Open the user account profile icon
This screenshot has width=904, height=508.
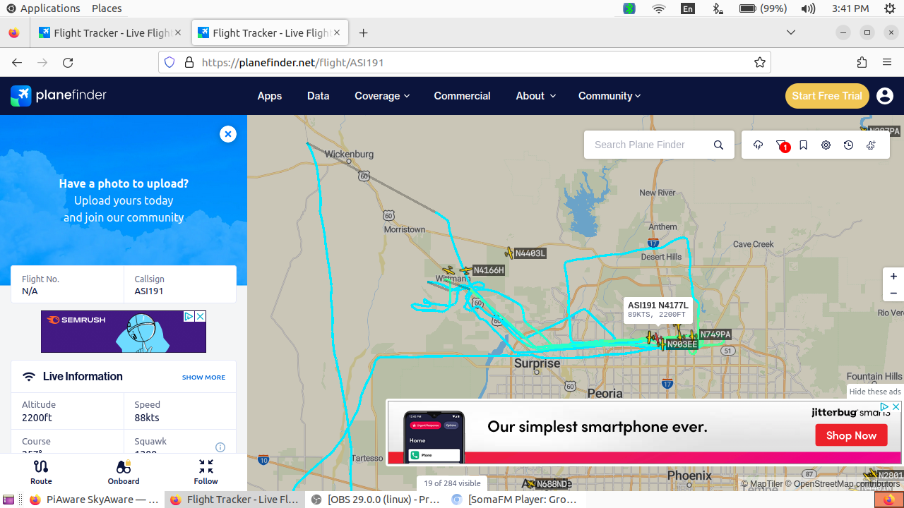(x=885, y=96)
